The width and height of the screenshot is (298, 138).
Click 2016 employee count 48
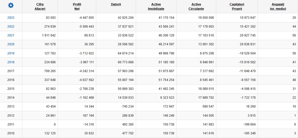[x=294, y=80]
